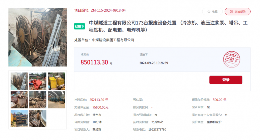Click the 预估量 label

[x=138, y=100]
